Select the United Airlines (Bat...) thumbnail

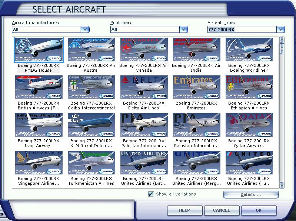coord(144,163)
